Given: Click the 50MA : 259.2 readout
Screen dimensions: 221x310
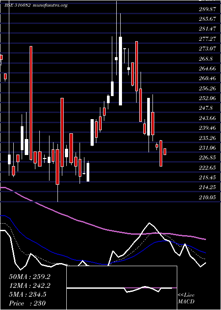Looking at the screenshot, I should [30, 277].
